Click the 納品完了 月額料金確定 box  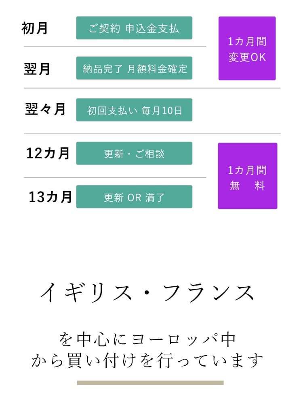click(x=134, y=68)
